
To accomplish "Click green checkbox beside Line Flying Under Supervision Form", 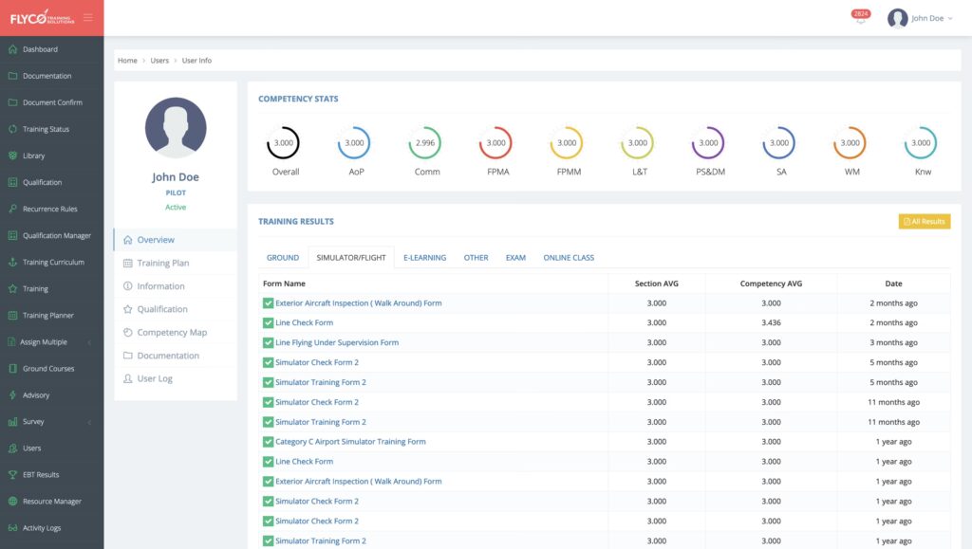I will [268, 342].
